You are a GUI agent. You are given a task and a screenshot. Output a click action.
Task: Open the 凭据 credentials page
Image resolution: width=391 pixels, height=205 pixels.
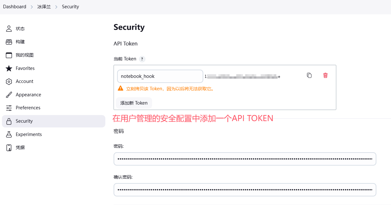[x=20, y=147]
